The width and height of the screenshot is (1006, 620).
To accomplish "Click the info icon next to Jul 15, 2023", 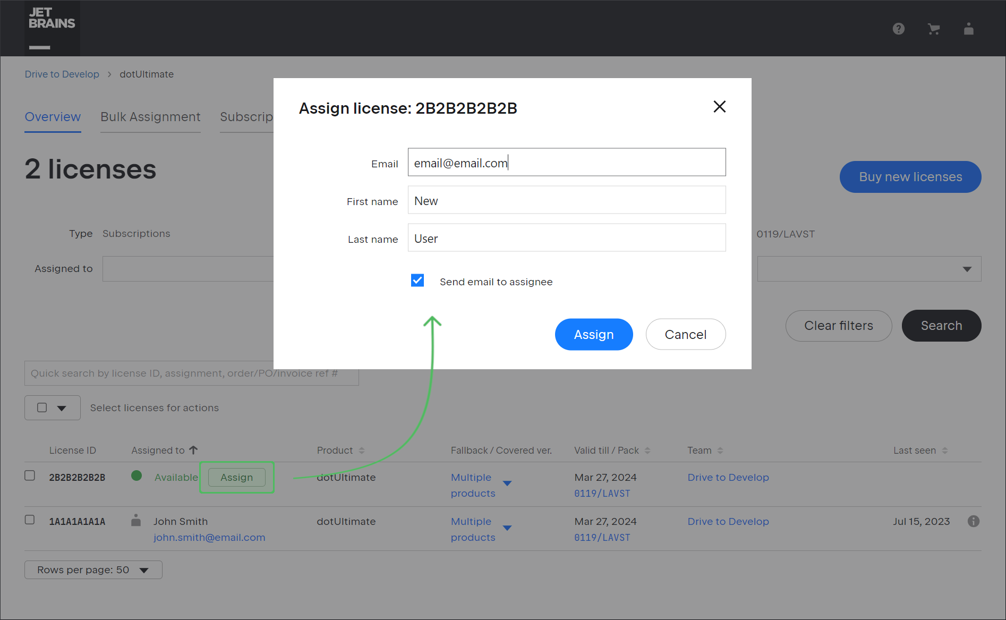I will tap(973, 521).
